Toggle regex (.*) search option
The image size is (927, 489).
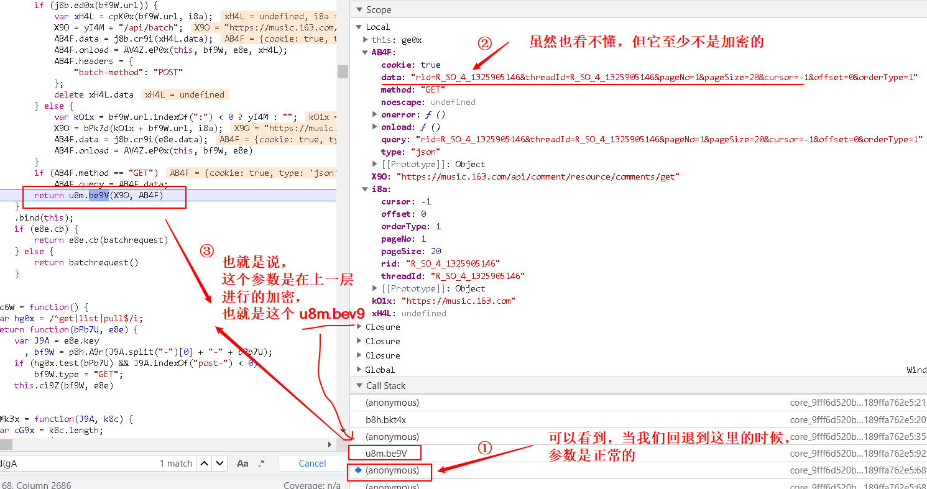coord(262,464)
